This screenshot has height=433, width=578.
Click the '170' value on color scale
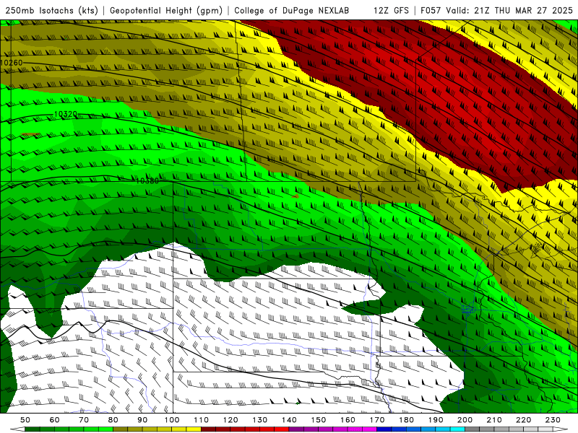(377, 420)
